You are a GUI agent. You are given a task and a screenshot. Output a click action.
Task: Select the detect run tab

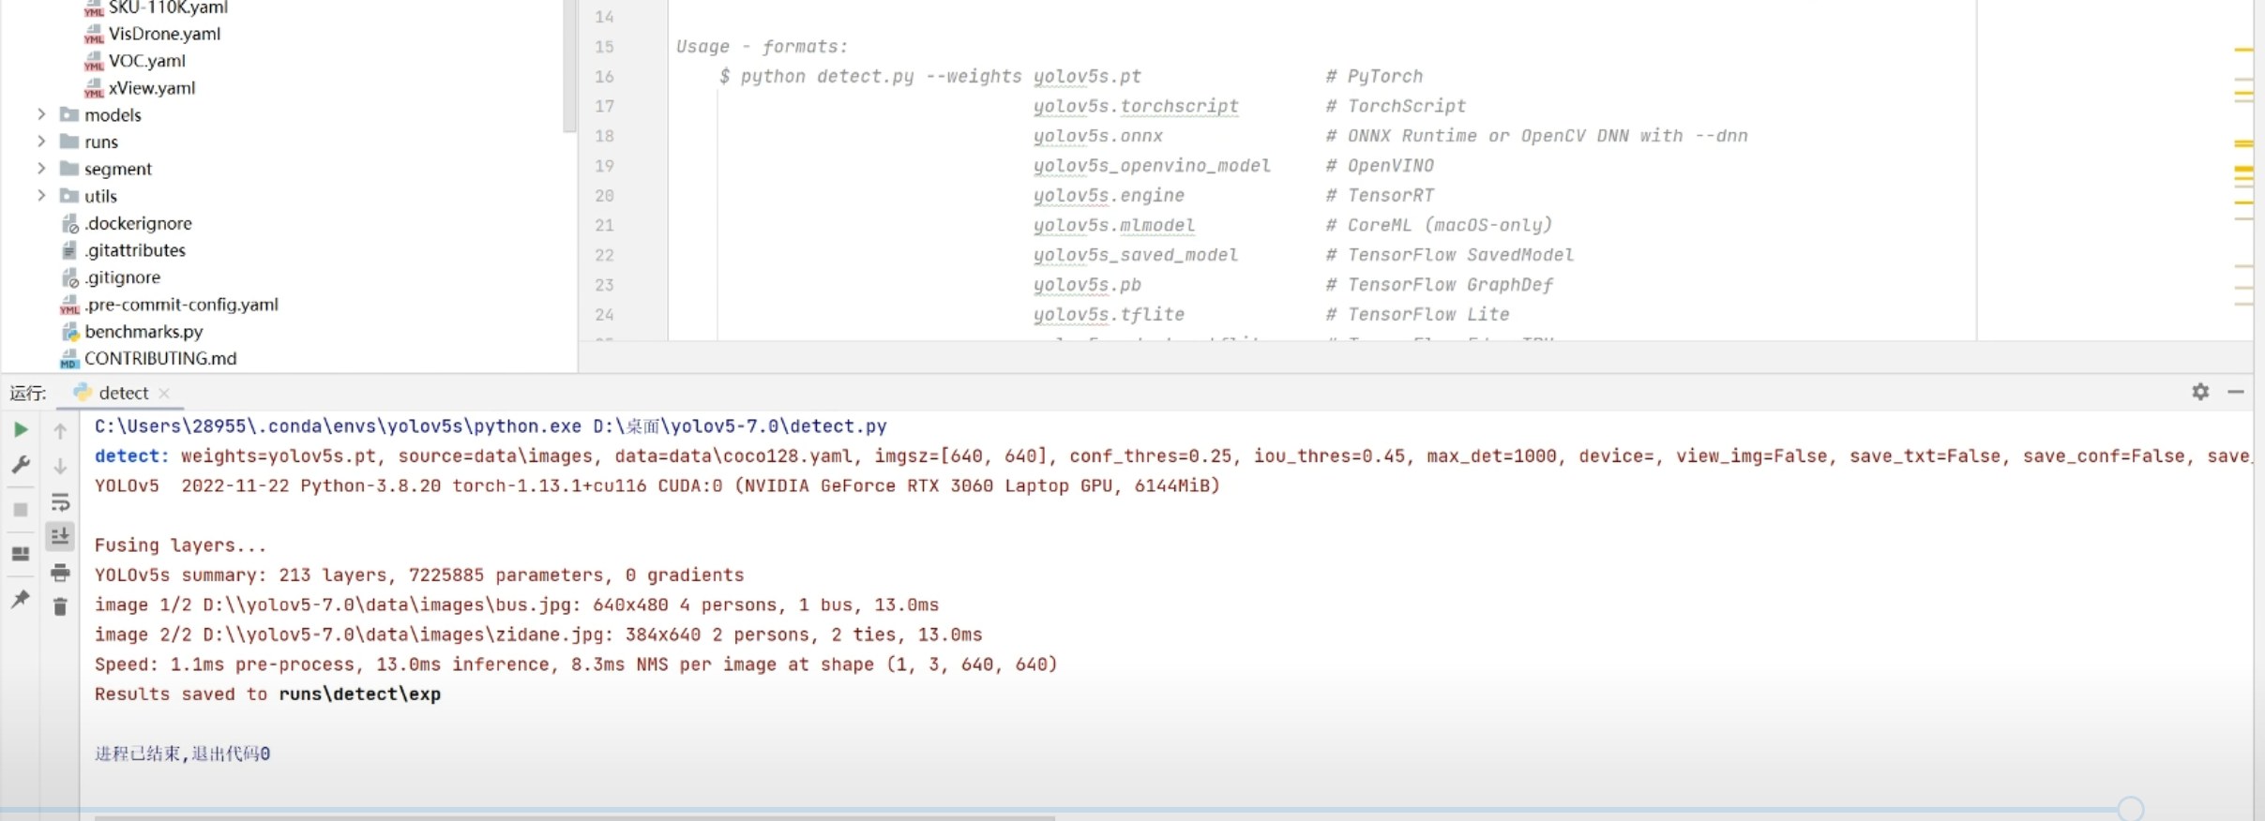(x=123, y=394)
